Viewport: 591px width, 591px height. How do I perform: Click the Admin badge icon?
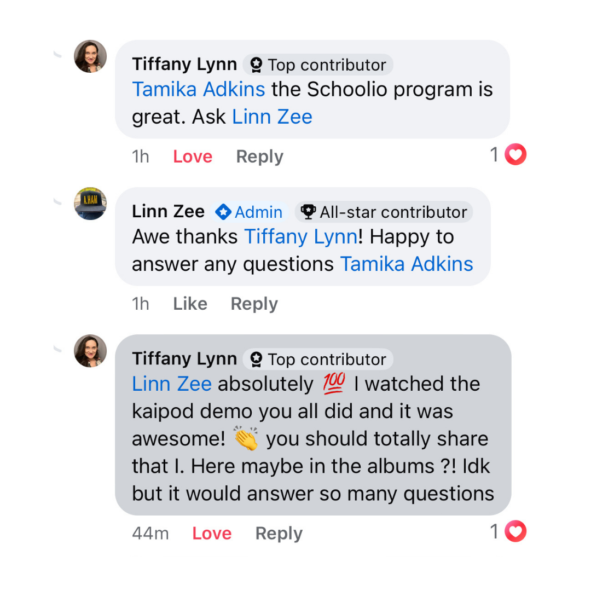(223, 212)
